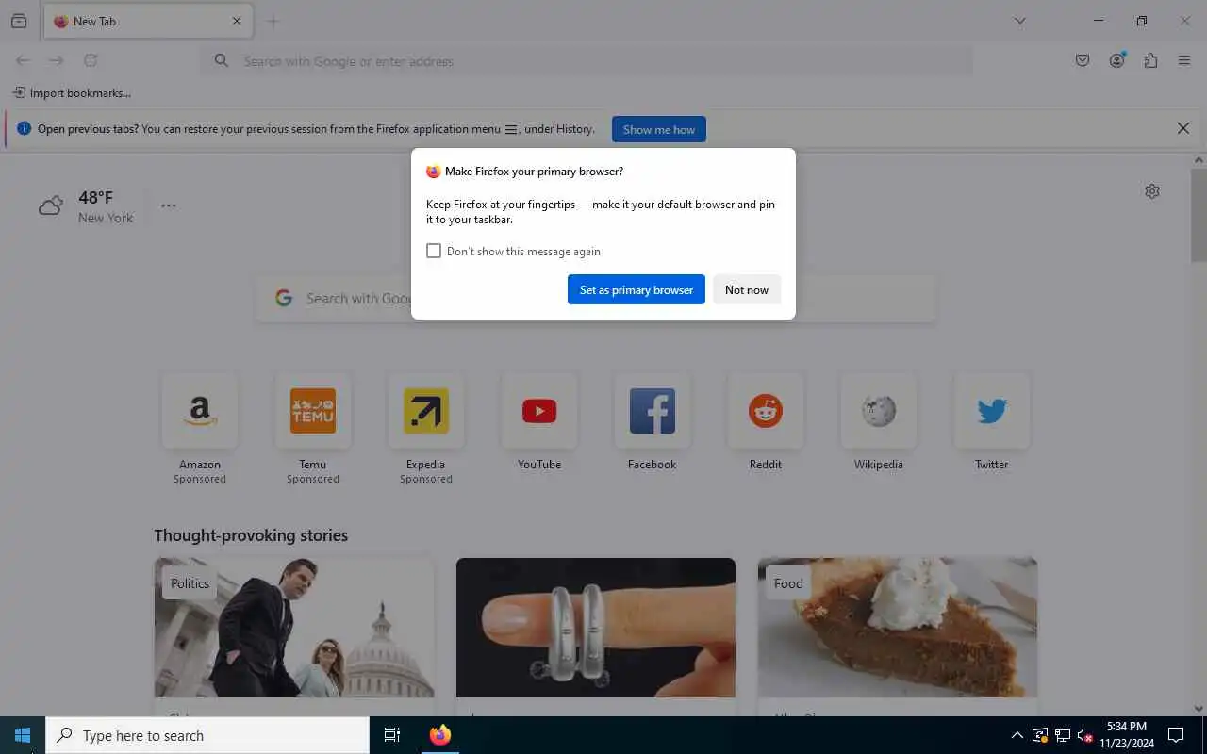Open the Politics story thumbnail
Screen dimensions: 1207x754
294,628
